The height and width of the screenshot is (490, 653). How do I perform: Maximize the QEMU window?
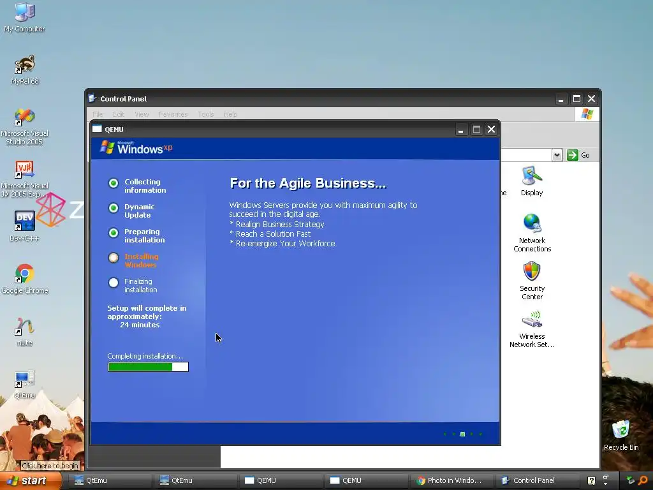476,130
